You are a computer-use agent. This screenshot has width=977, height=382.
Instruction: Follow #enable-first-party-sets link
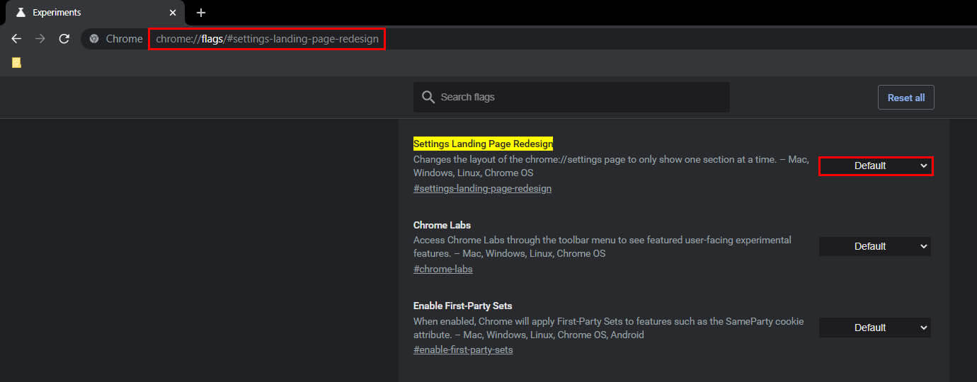pyautogui.click(x=463, y=350)
